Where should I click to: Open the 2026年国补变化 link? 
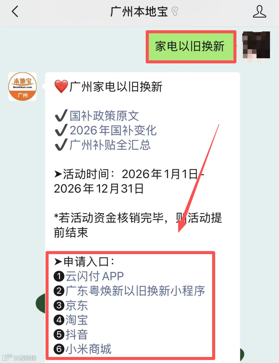tap(113, 130)
